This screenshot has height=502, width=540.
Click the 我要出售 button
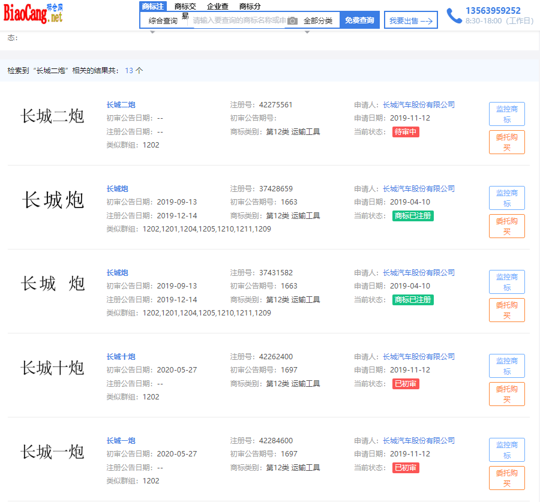(x=411, y=20)
